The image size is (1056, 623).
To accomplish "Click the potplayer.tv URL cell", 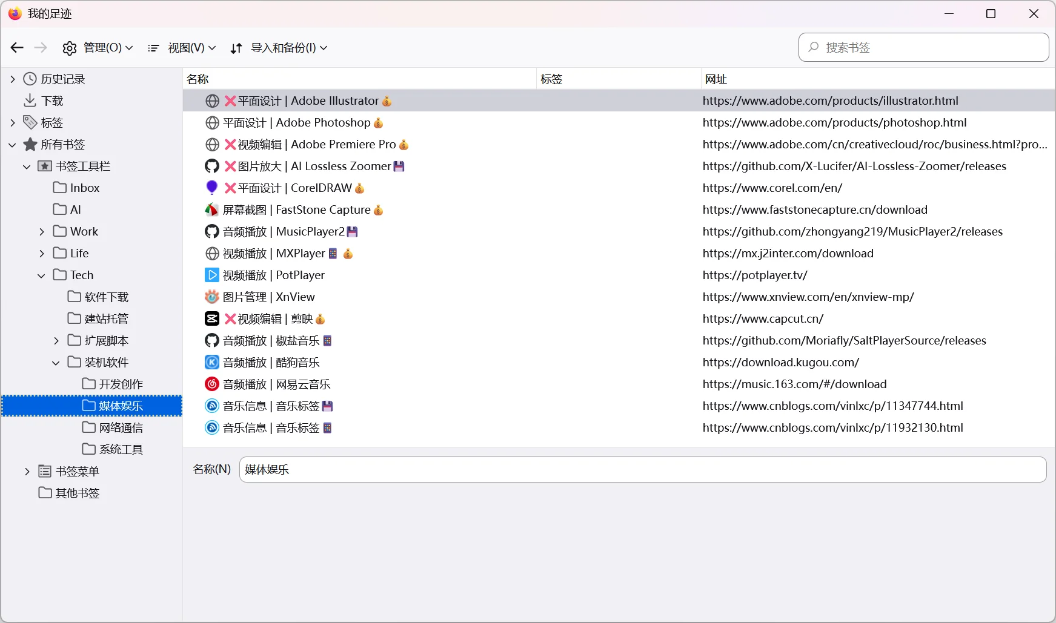I will pos(755,275).
